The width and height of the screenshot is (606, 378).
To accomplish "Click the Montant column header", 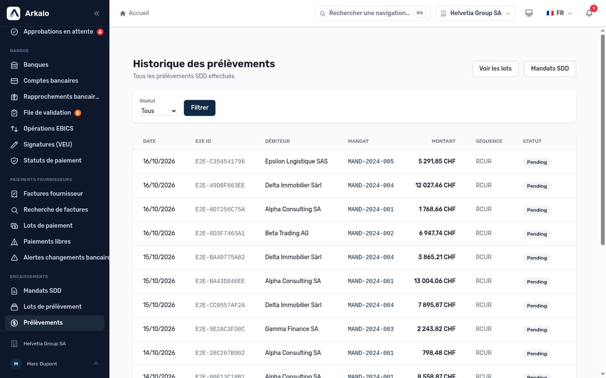I will (x=444, y=141).
